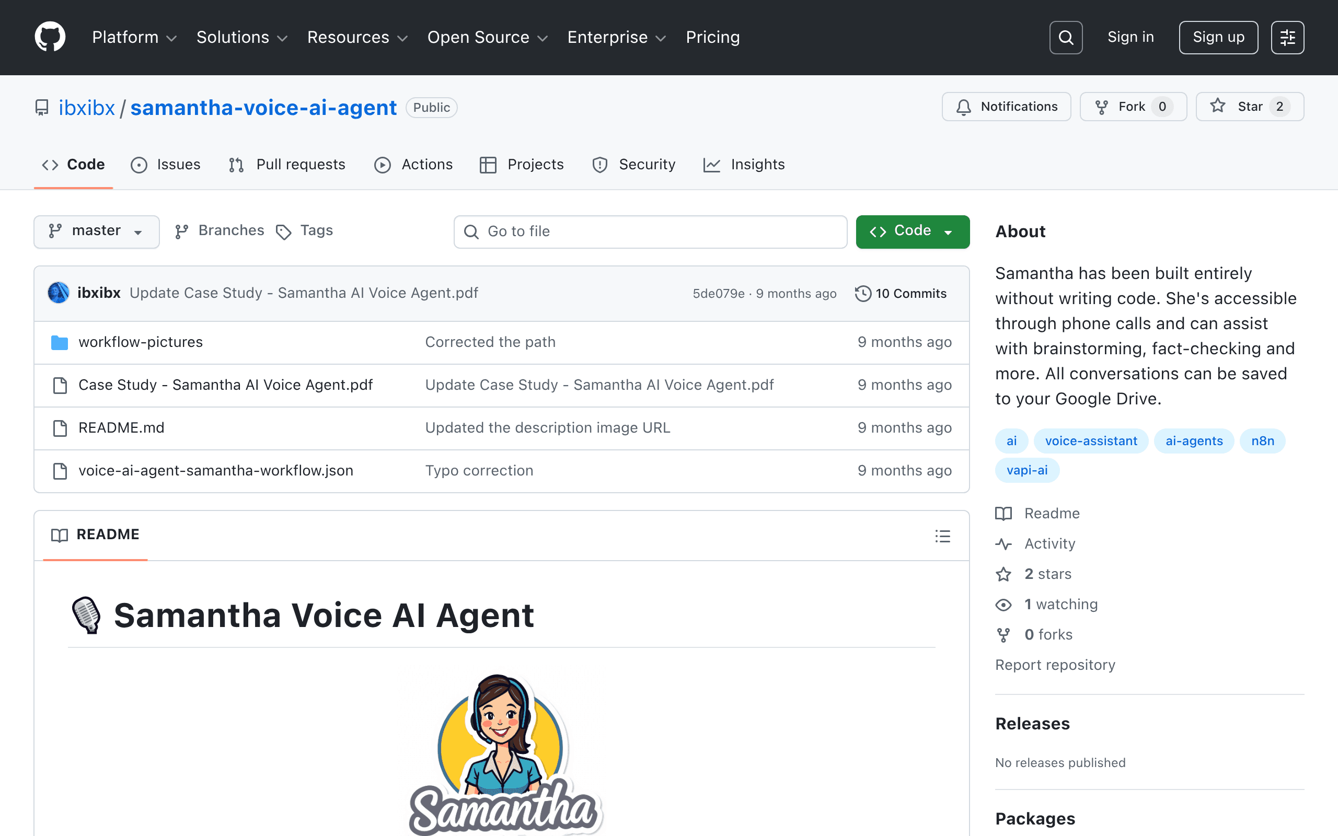Switch to the Pull requests tab
The height and width of the screenshot is (836, 1338).
[x=287, y=165]
